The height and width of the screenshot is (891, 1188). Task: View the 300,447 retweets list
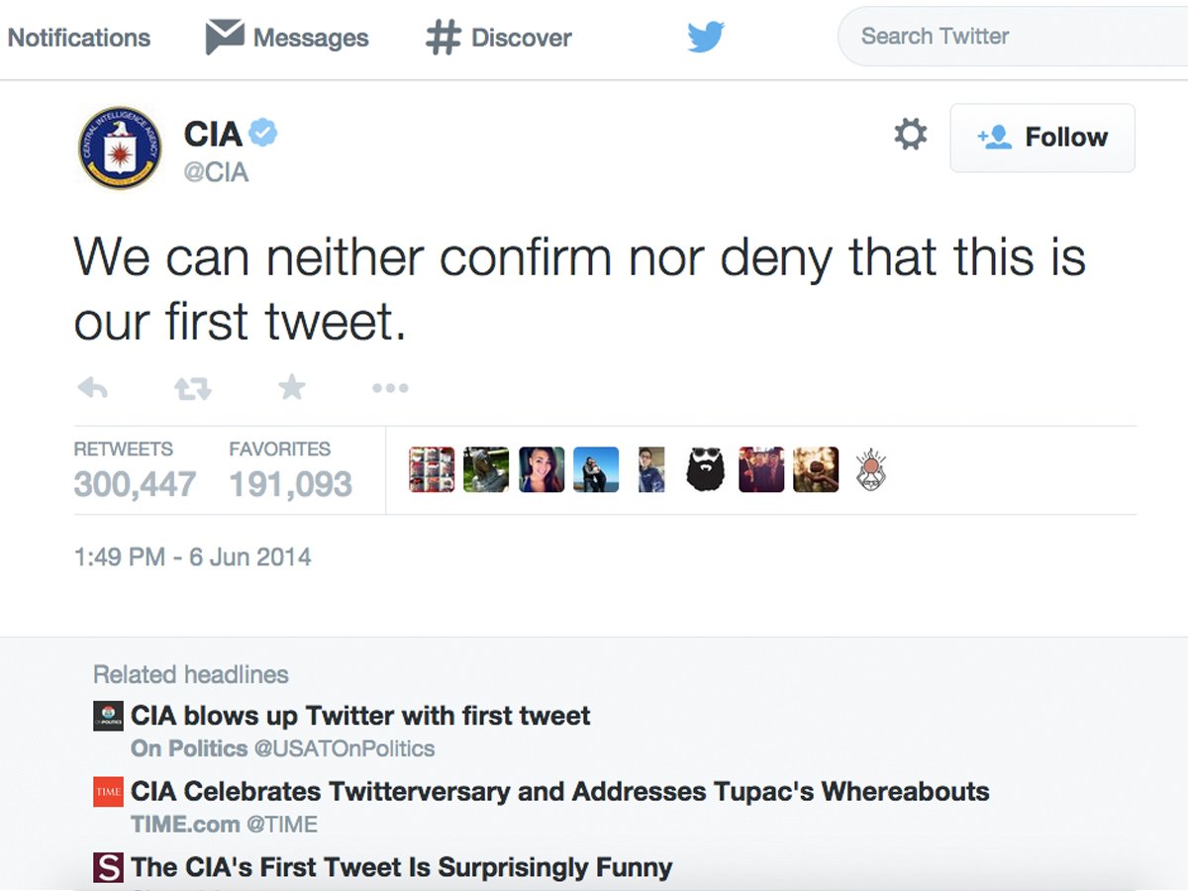coord(135,484)
